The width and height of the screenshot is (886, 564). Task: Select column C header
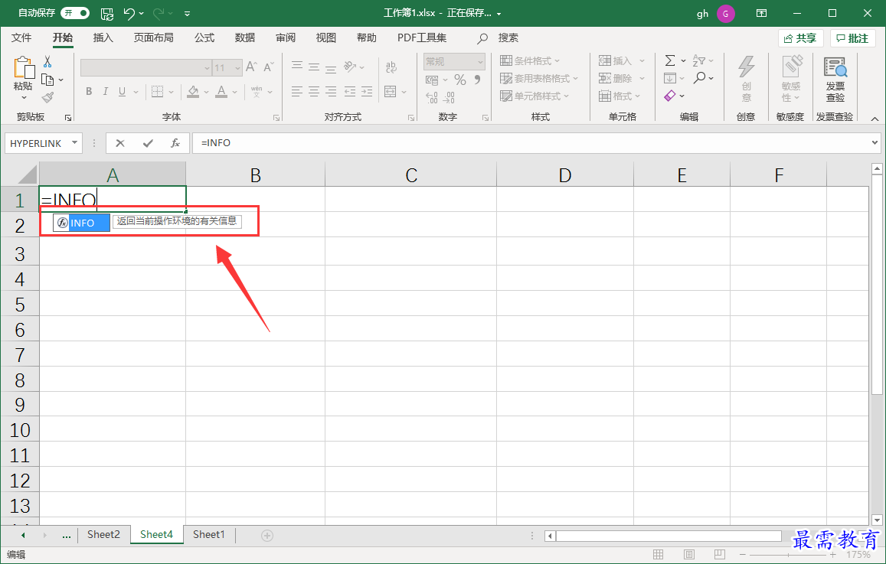point(410,175)
